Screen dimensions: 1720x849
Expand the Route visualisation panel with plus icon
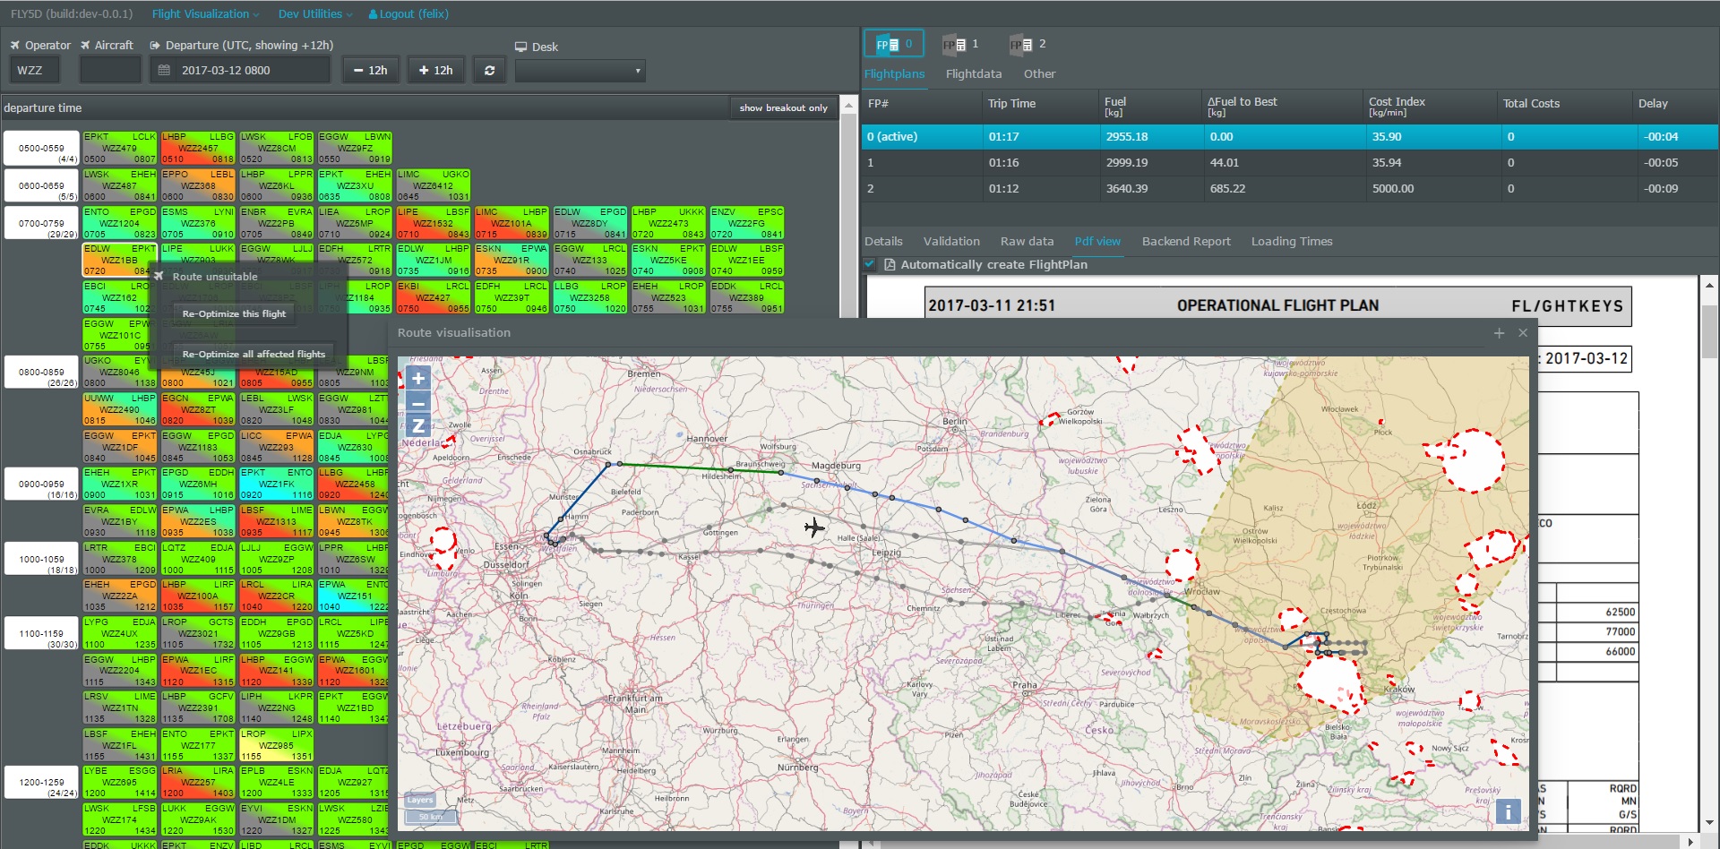pyautogui.click(x=1499, y=333)
